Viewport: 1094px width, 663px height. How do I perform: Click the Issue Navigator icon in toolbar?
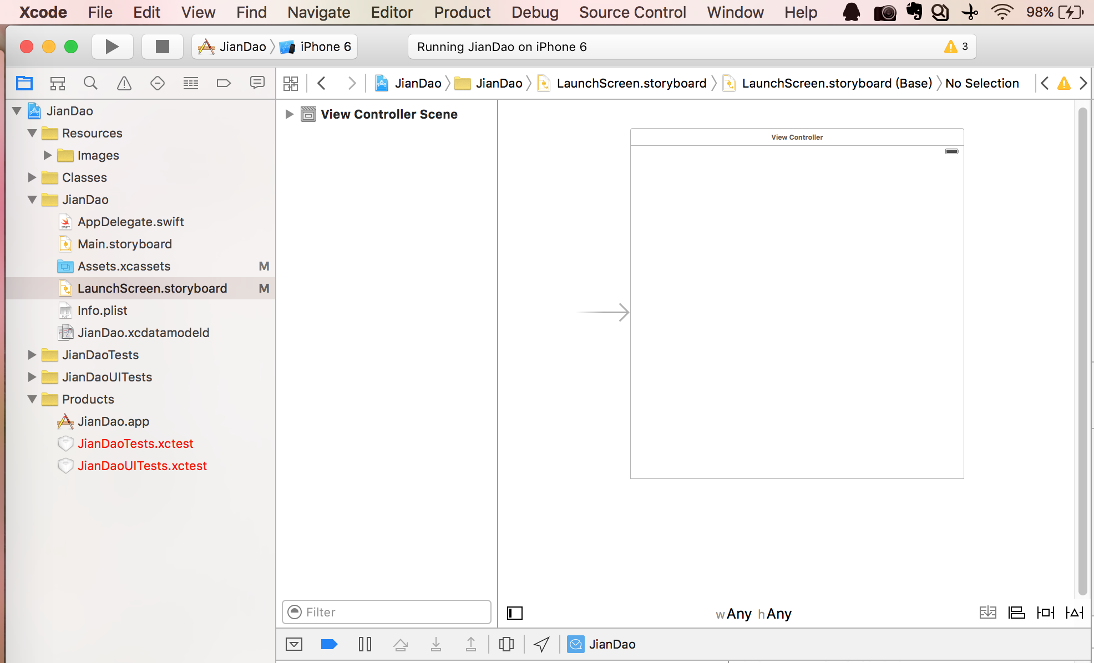124,82
